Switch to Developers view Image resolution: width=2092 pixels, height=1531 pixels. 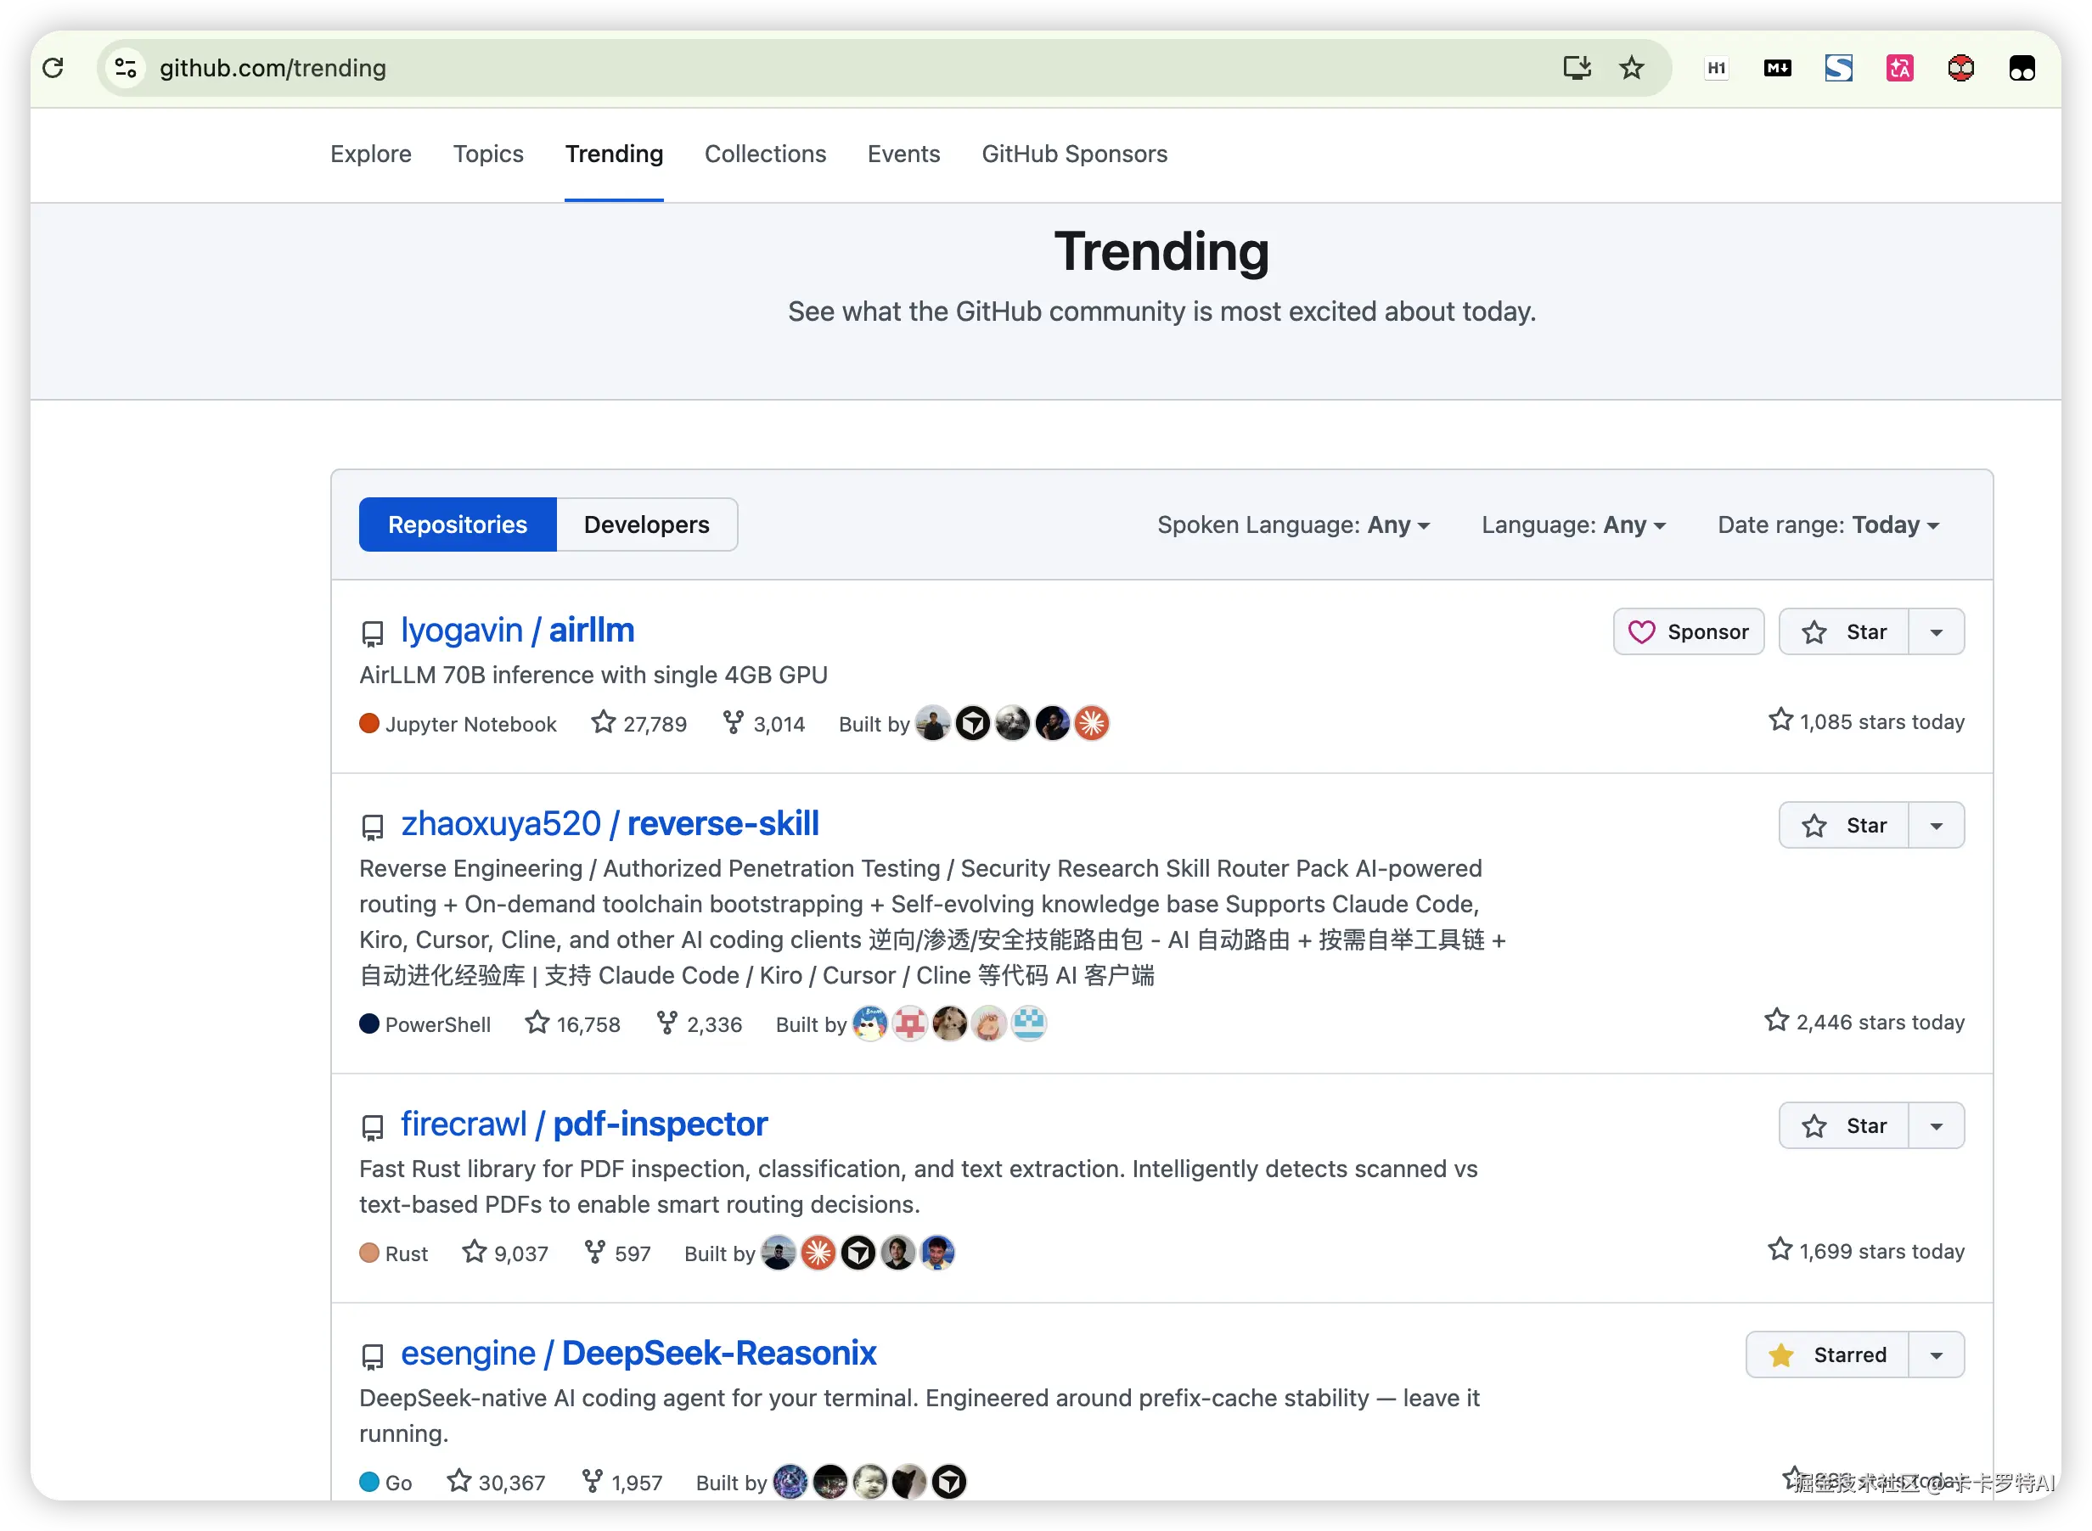tap(647, 524)
